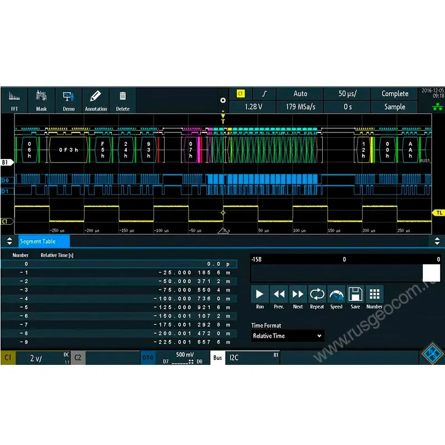The height and width of the screenshot is (445, 445).
Task: Adjust playback Speed setting
Action: pyautogui.click(x=336, y=297)
